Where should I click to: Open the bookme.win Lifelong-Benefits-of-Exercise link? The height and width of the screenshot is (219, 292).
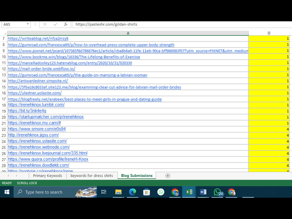(74, 57)
